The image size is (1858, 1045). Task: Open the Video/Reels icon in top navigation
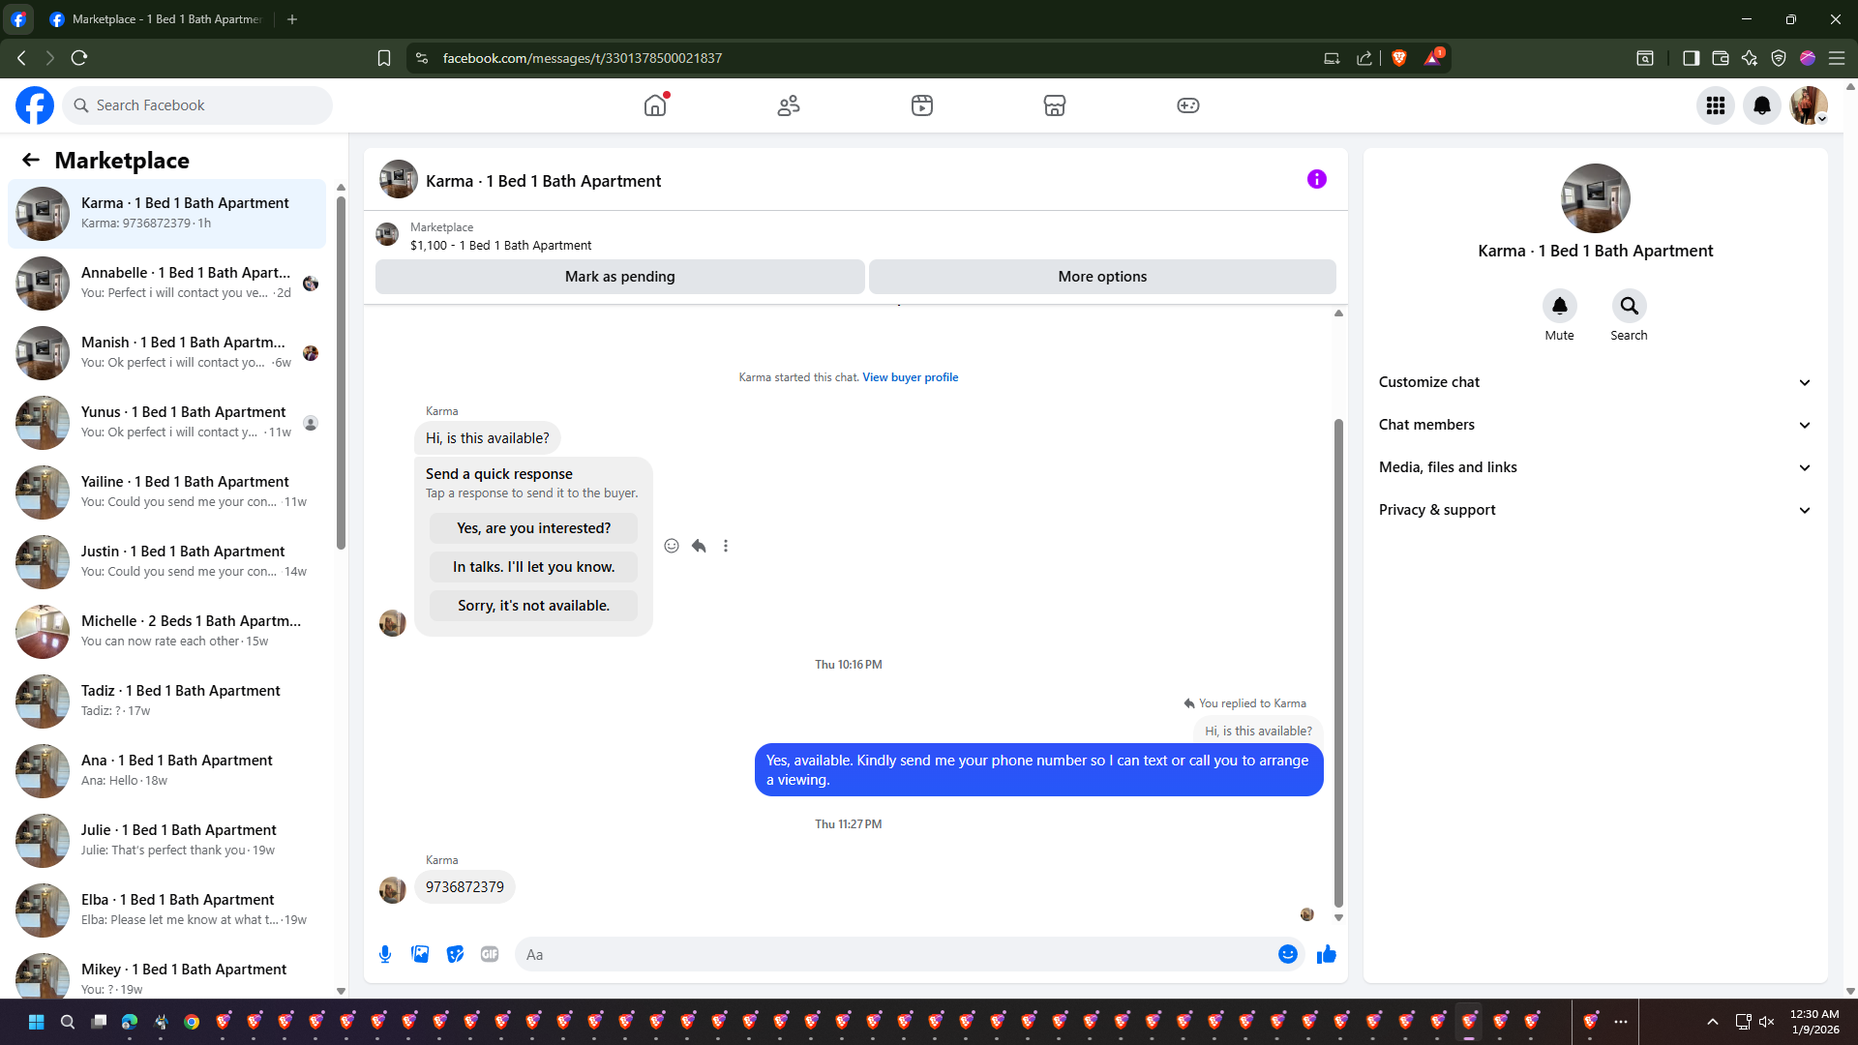pyautogui.click(x=922, y=105)
